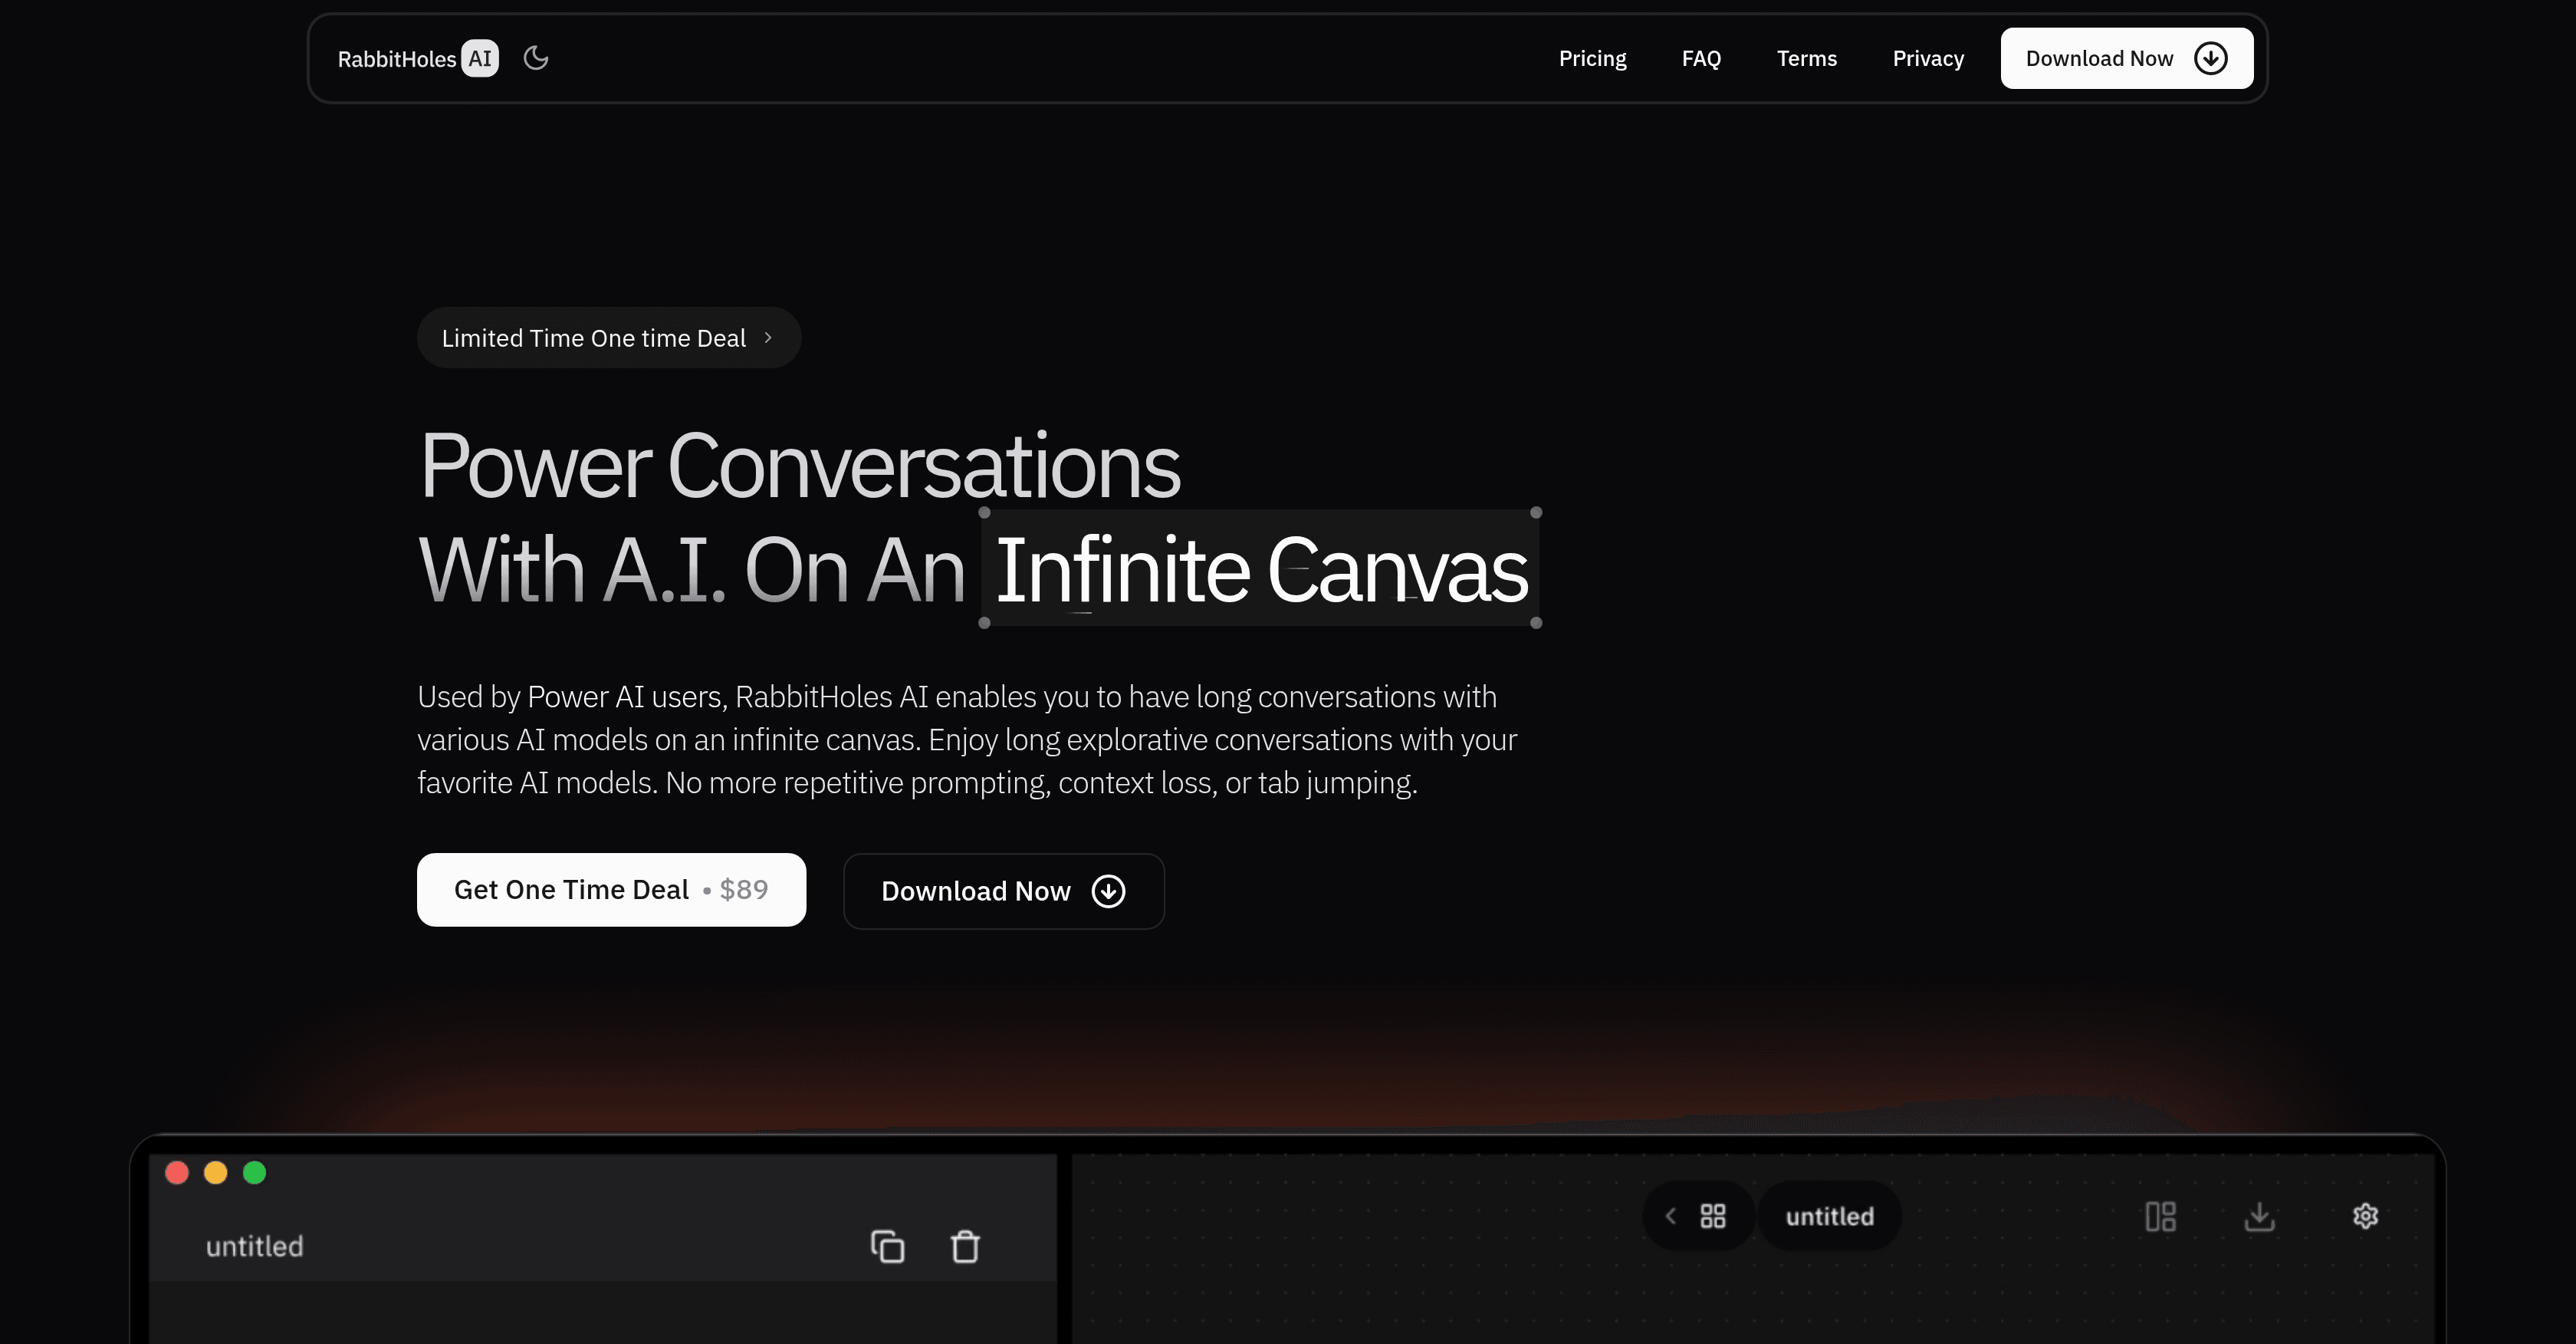The image size is (2576, 1344).
Task: Click Get One Time Deal $89 button
Action: pos(611,890)
